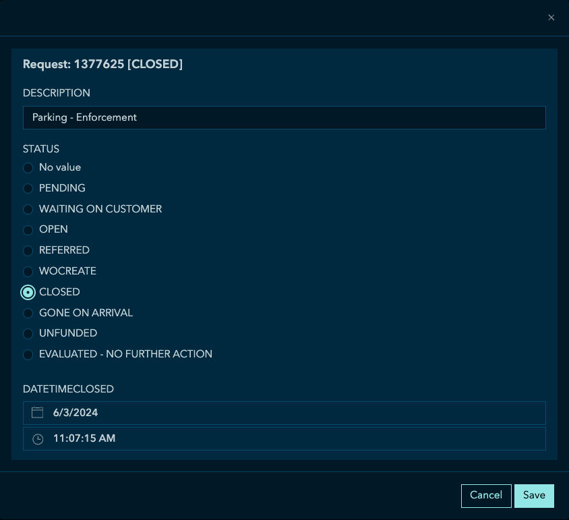Viewport: 569px width, 520px height.
Task: Choose EVALUATED - NO FURTHER ACTION status
Action: coord(28,354)
